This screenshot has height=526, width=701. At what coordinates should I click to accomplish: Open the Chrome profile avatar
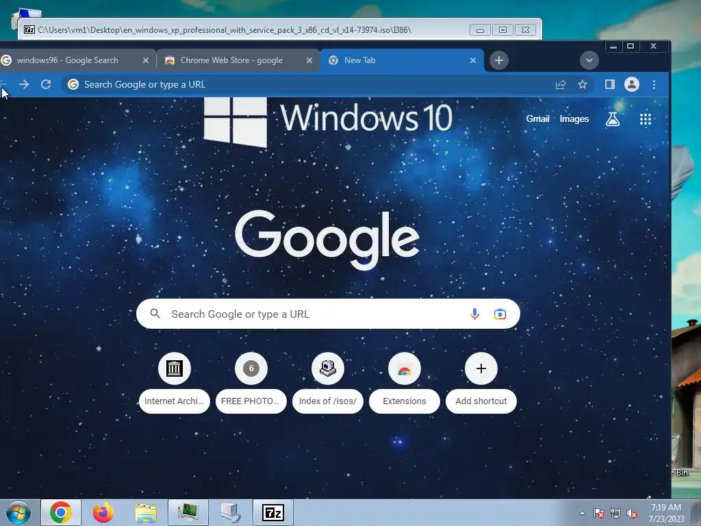coord(632,84)
